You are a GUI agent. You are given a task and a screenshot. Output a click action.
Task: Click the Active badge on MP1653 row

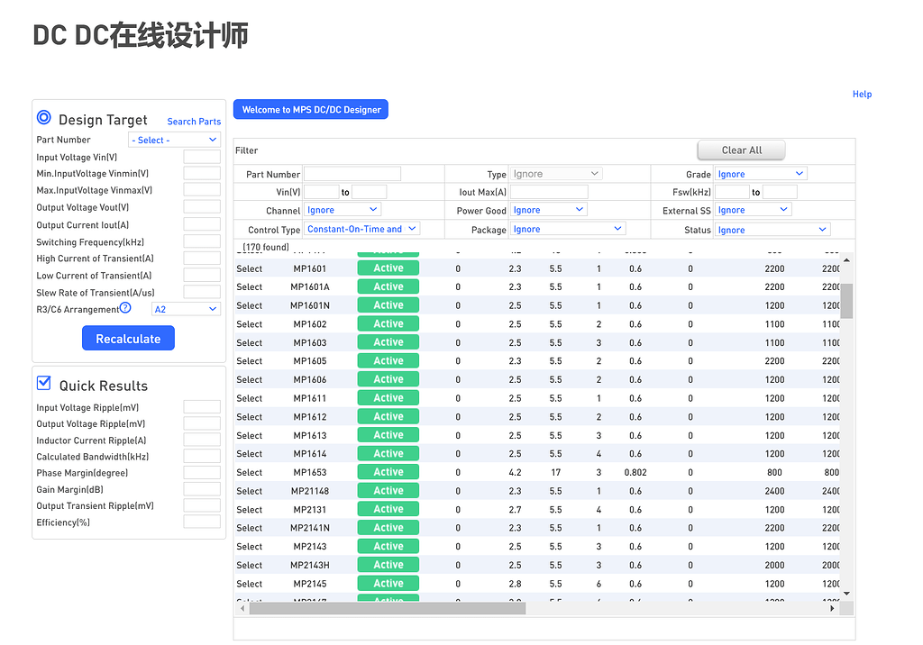click(x=388, y=471)
